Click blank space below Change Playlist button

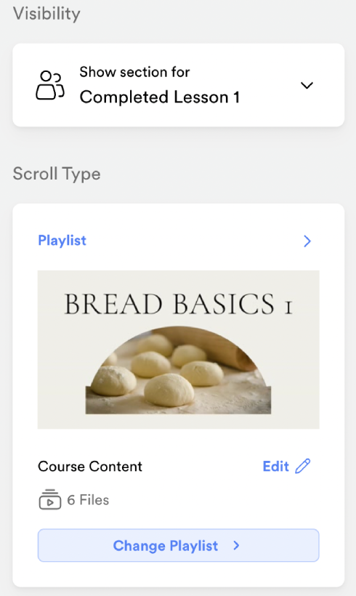179,575
